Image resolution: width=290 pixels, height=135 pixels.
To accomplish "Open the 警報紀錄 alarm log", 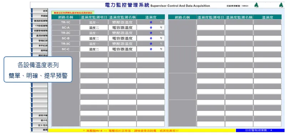I will pos(39,41).
